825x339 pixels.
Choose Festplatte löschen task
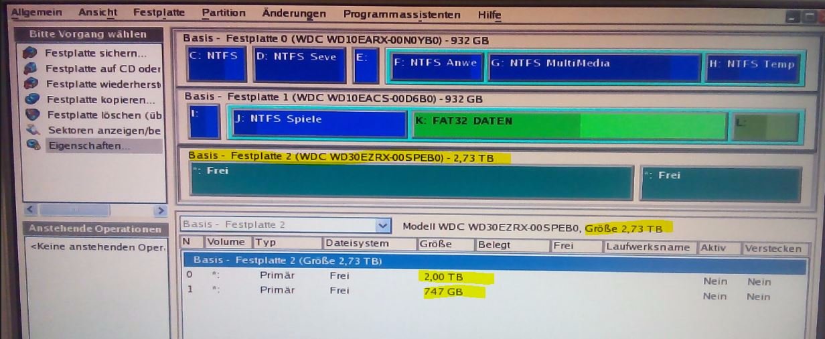[x=104, y=115]
